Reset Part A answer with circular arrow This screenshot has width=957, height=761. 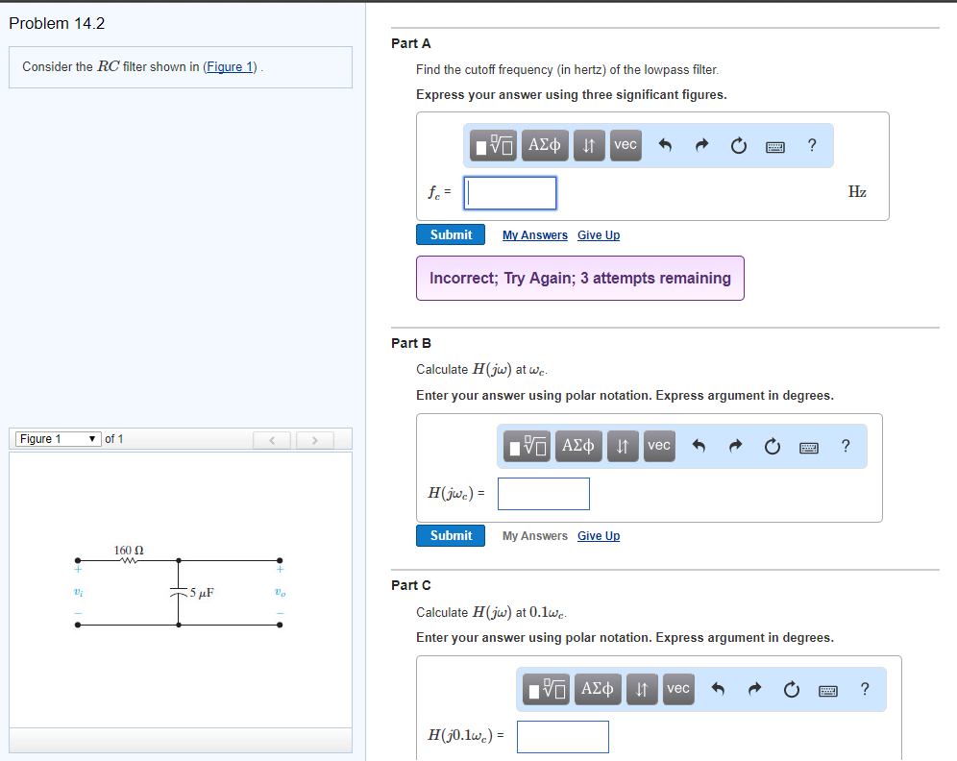click(739, 145)
